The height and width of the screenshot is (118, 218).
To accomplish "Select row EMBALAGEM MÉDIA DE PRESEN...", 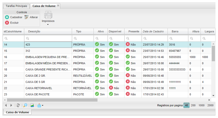I will pyautogui.click(x=107, y=63).
